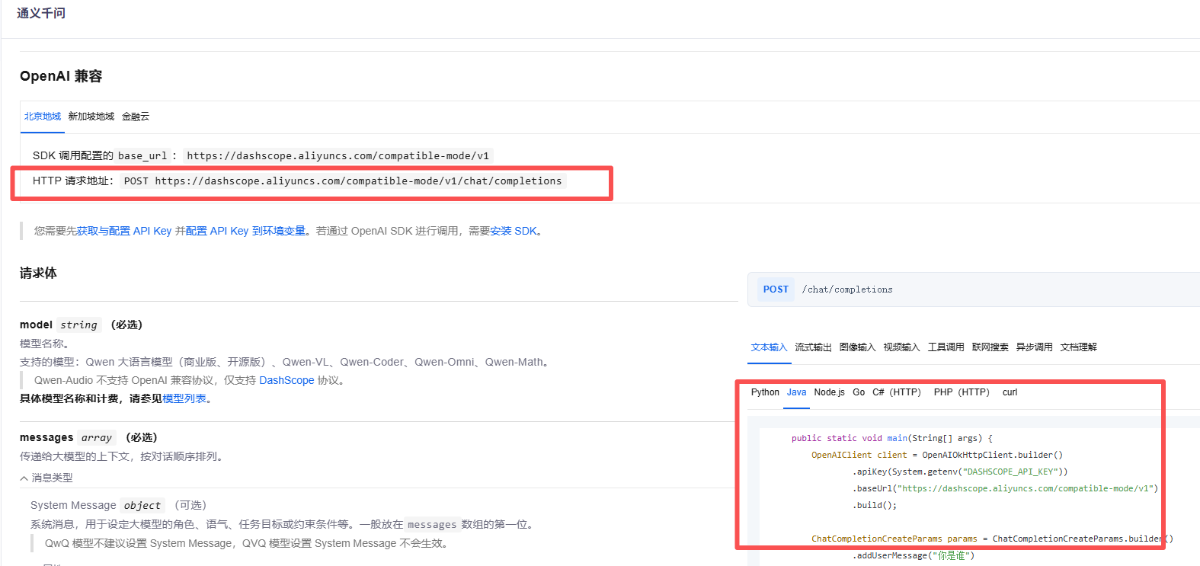Show the C# (HTTP) code sample
This screenshot has height=566, width=1200.
coord(897,392)
